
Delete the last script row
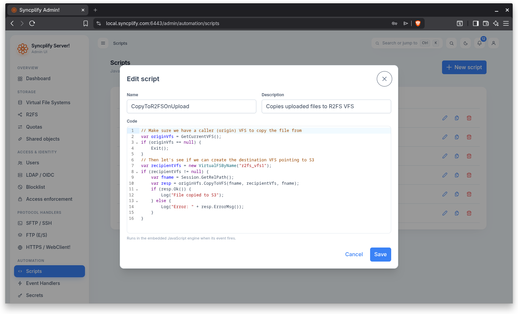tap(469, 213)
